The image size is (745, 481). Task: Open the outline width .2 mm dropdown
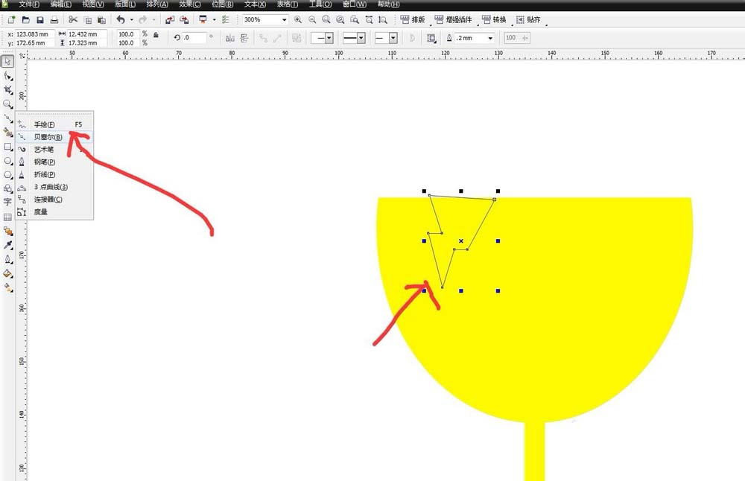tap(490, 38)
